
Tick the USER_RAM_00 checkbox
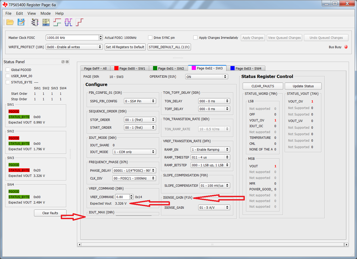click(x=8, y=76)
